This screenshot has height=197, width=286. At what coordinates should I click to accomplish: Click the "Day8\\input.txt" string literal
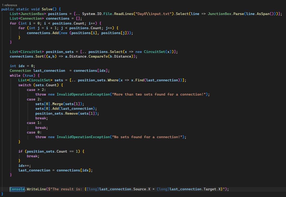tap(153, 14)
